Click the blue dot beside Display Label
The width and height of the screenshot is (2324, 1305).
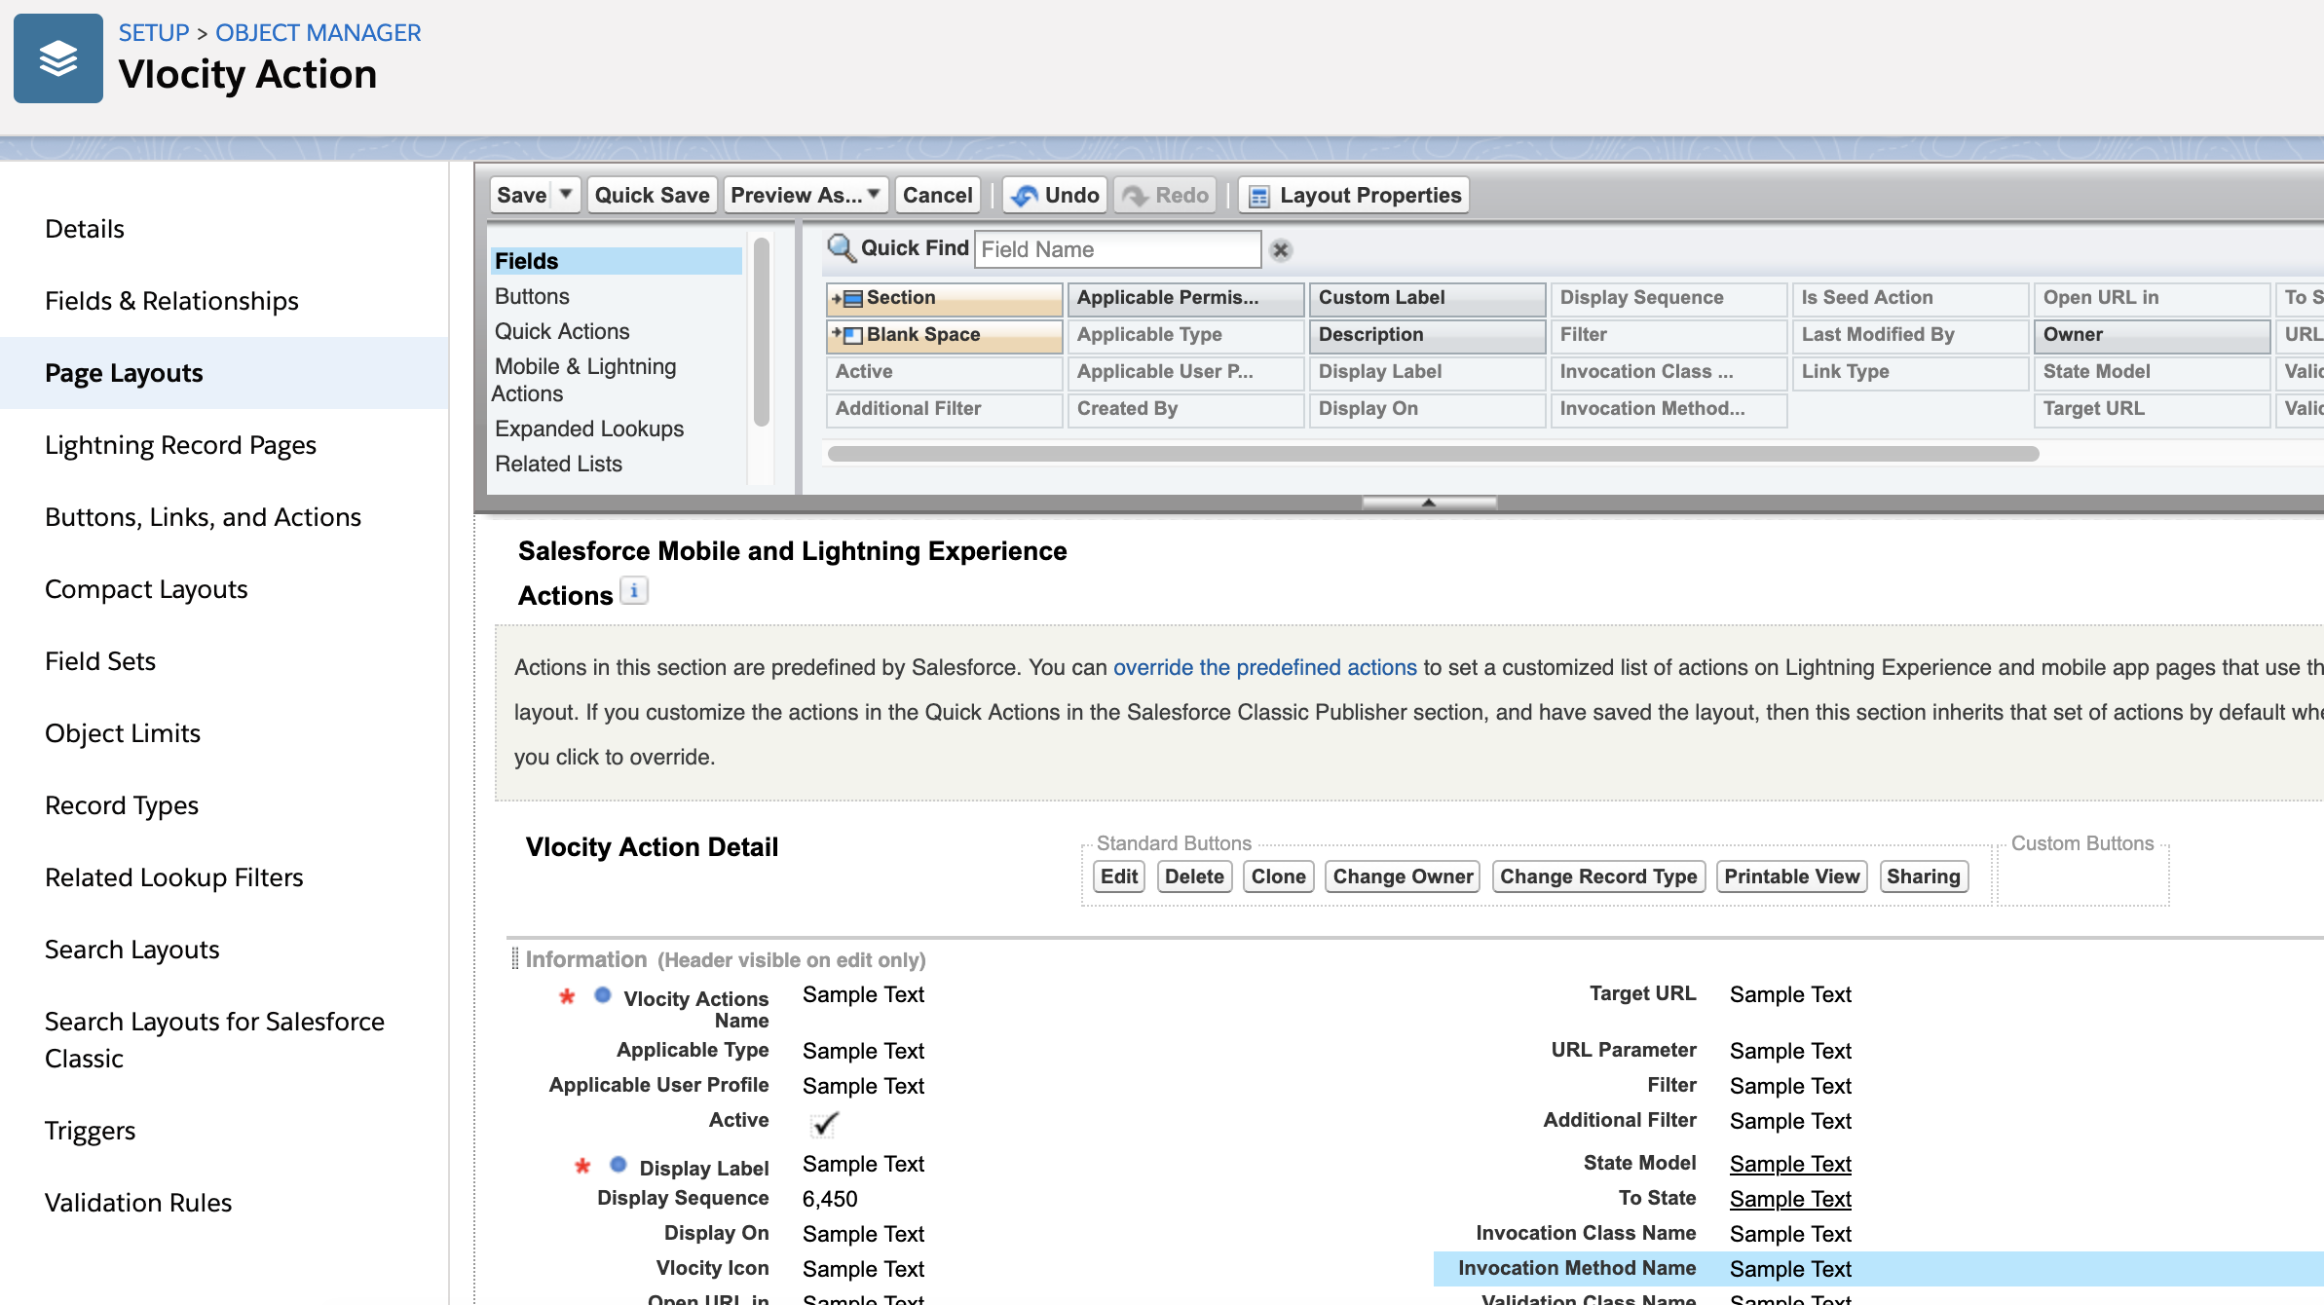[x=618, y=1165]
